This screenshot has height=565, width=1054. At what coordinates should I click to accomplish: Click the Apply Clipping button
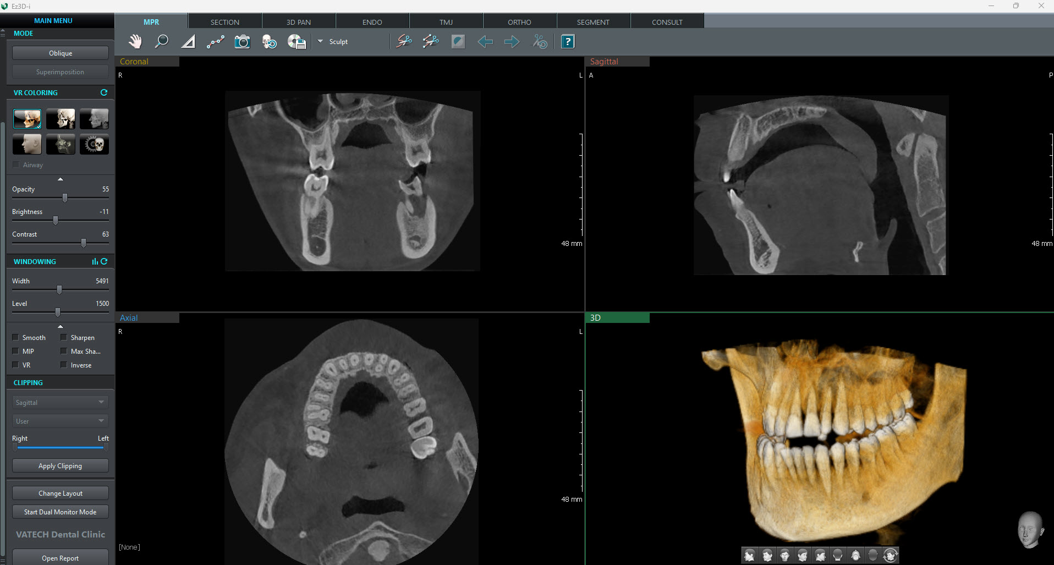click(60, 465)
